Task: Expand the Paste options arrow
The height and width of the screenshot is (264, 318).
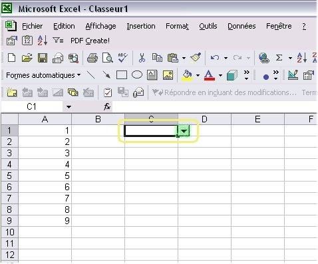Action: click(x=184, y=58)
